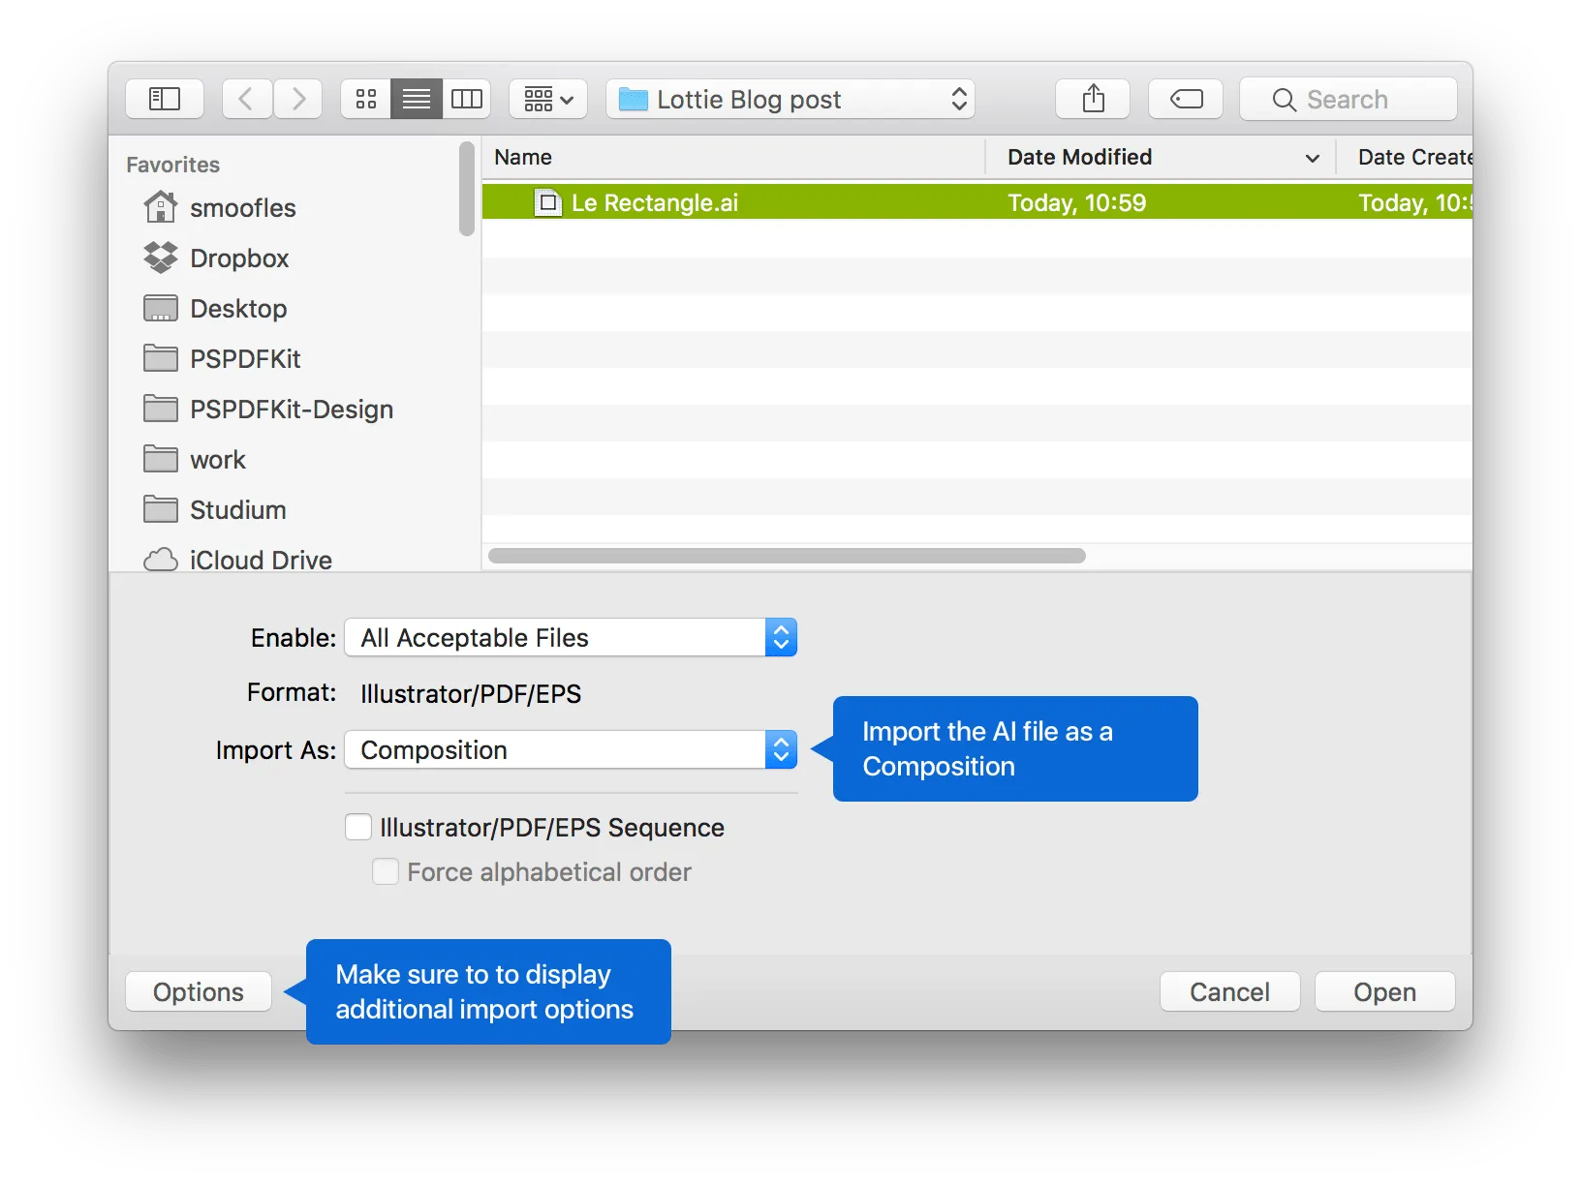This screenshot has height=1185, width=1581.
Task: Click the Share icon in toolbar
Action: pyautogui.click(x=1093, y=99)
